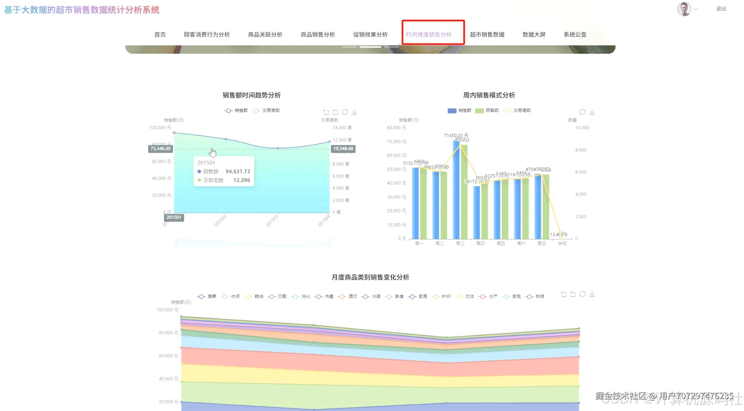Viewport: 744px width, 411px height.
Task: Hide the 肉禽 category series
Action: pos(324,296)
